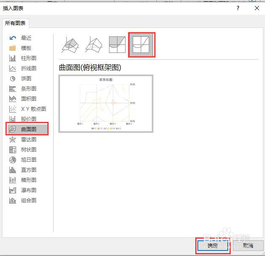The height and width of the screenshot is (256, 265).
Task: Choose the contour chart subtype icon
Action: (117, 45)
